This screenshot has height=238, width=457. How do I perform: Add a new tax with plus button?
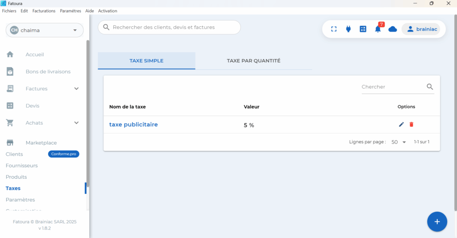pyautogui.click(x=437, y=222)
